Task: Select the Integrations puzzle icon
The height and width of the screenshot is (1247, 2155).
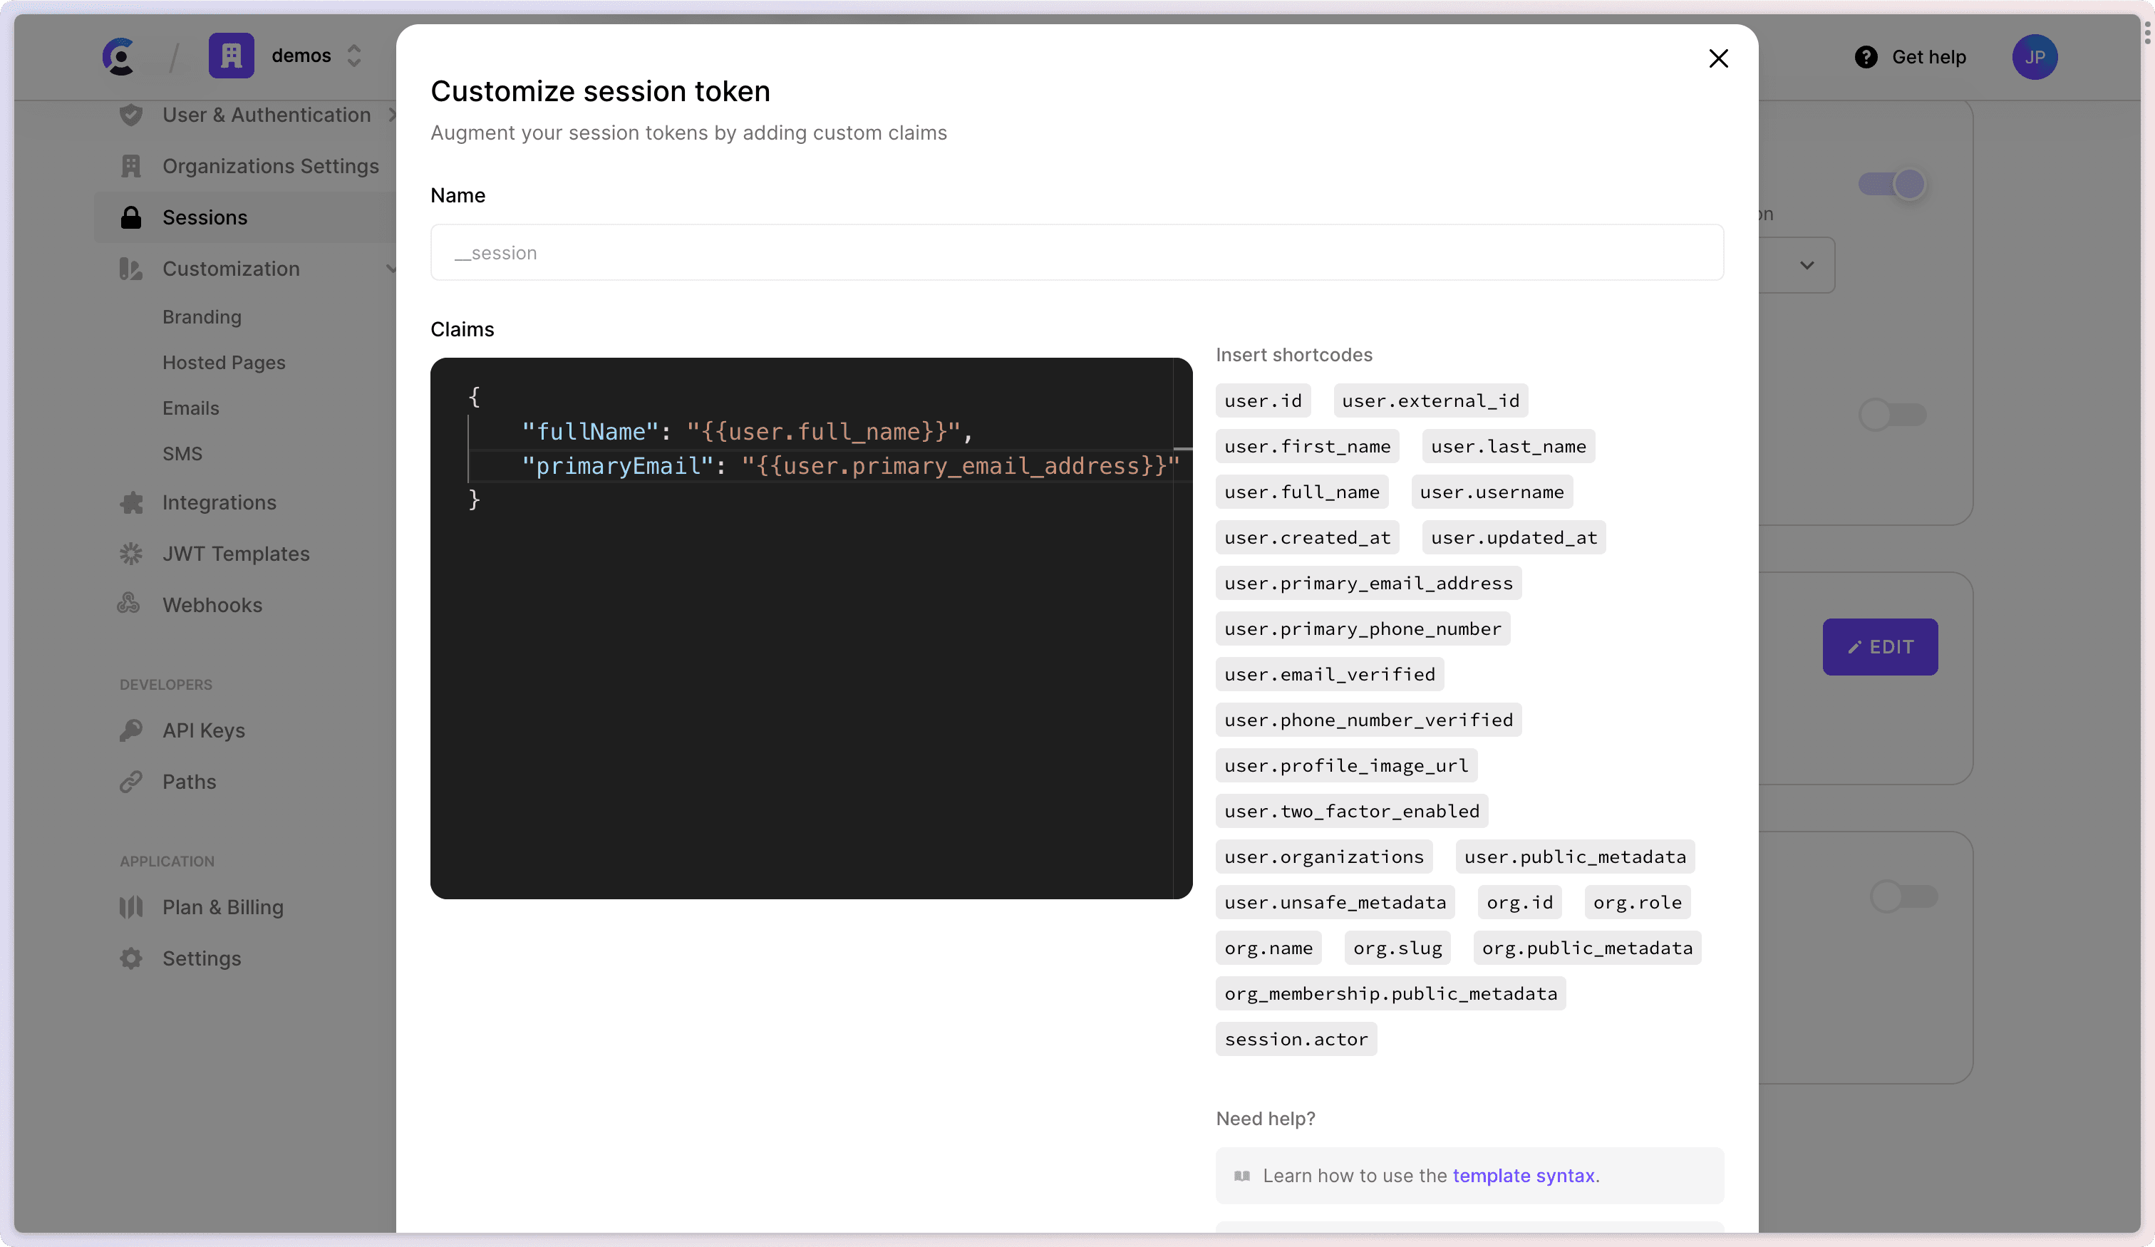Action: pos(130,502)
